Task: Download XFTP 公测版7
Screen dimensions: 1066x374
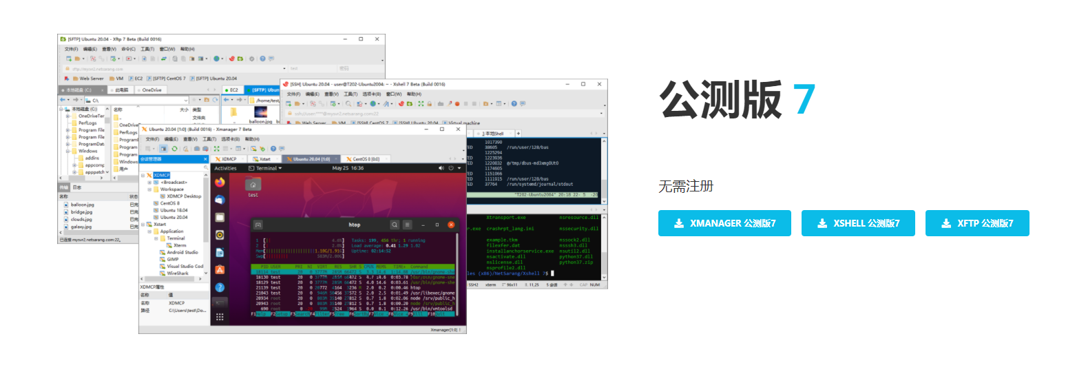Action: tap(977, 223)
